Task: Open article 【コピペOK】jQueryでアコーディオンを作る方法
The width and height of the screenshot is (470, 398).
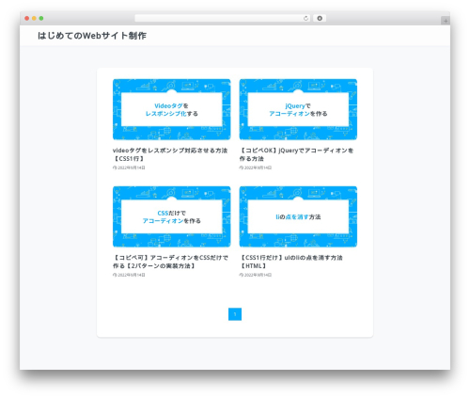Action: click(296, 154)
